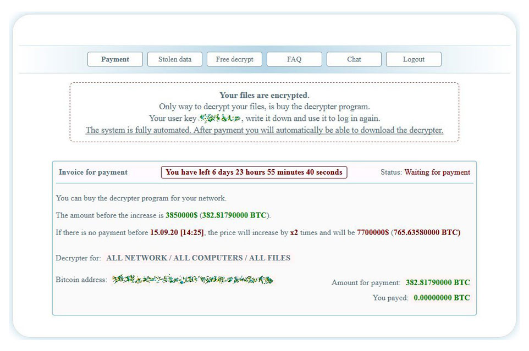Click the '15.09.20 [14:25]' deadline text
The width and height of the screenshot is (529, 351).
[177, 232]
